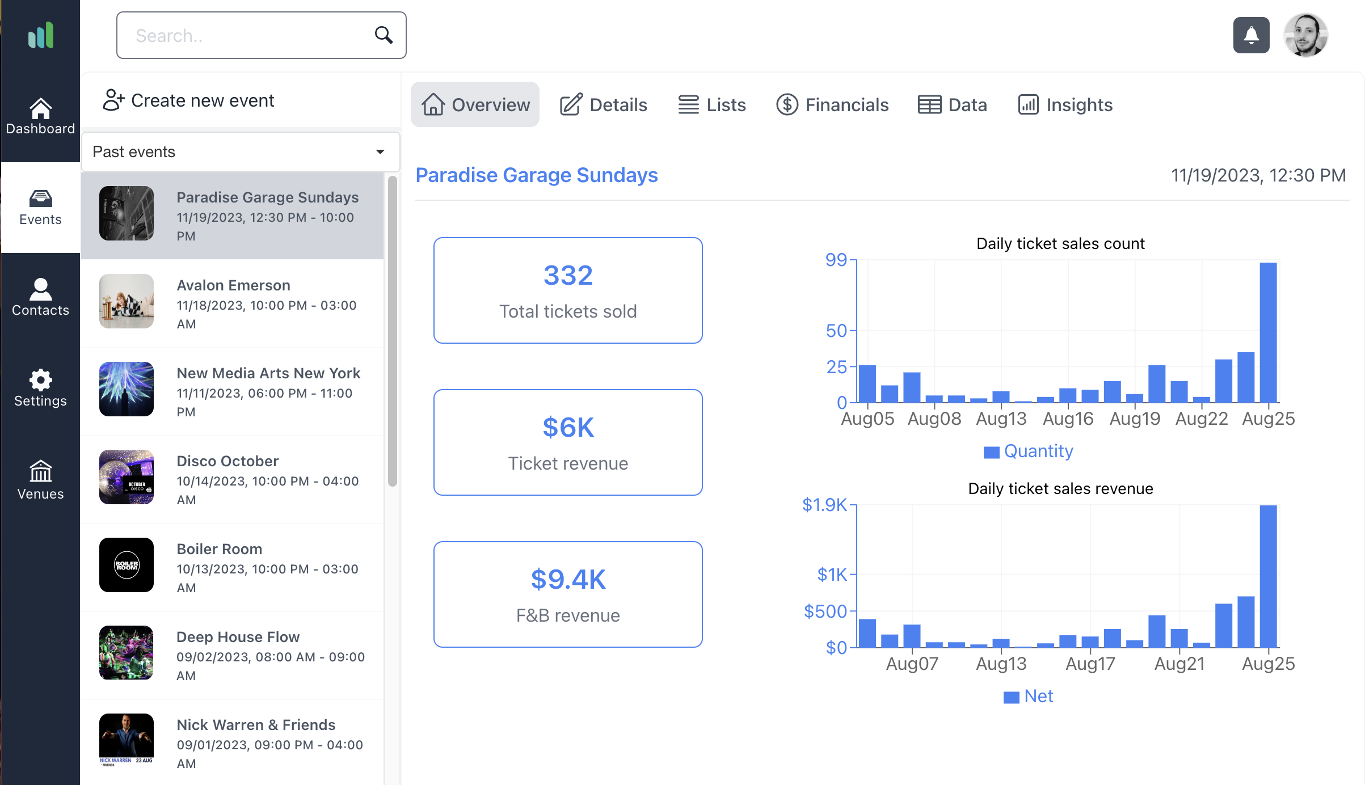Click the $6K Ticket revenue card

[x=568, y=442]
